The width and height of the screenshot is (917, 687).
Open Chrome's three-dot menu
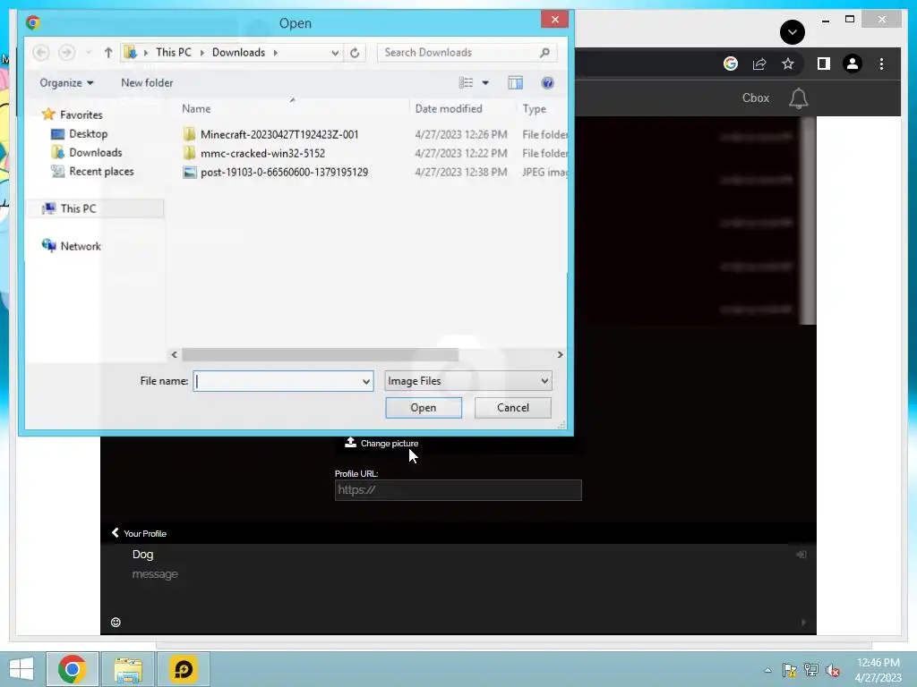tap(881, 64)
